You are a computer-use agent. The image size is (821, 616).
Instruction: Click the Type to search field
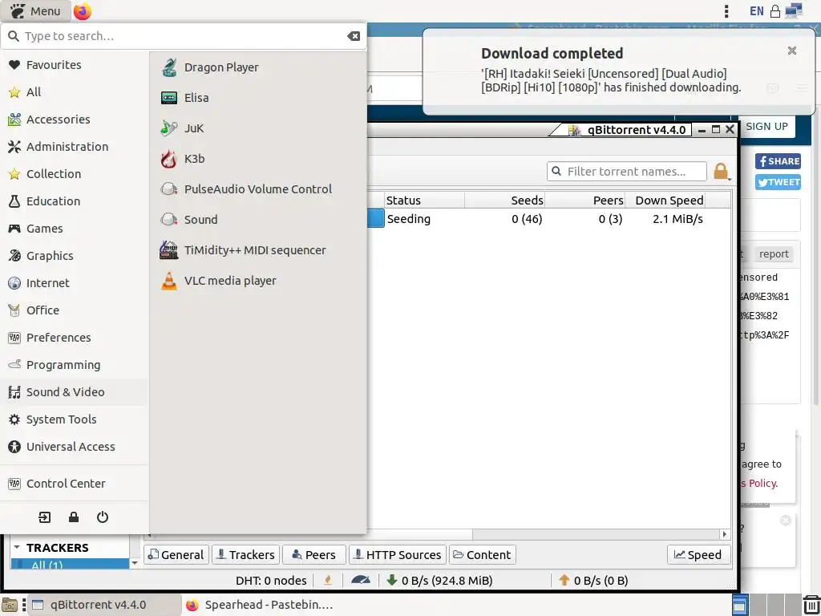(184, 36)
